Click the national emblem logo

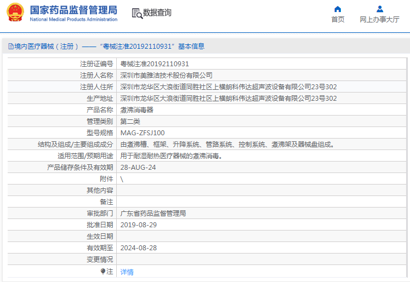click(x=15, y=13)
